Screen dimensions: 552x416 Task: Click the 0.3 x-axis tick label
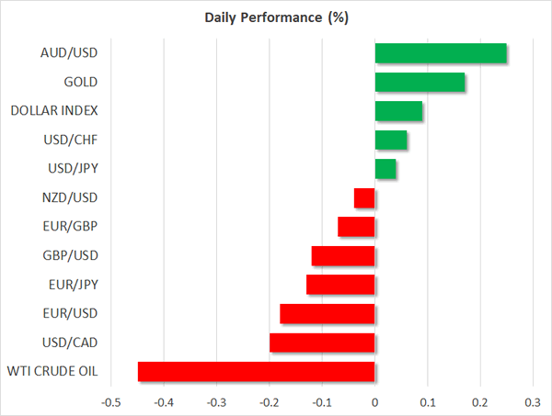(533, 402)
